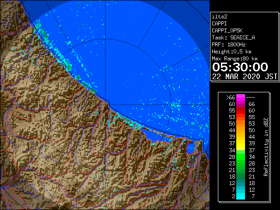Pick the green 23–28 dBZ swatch
Screen dimensions: 280x210
[x=241, y=163]
